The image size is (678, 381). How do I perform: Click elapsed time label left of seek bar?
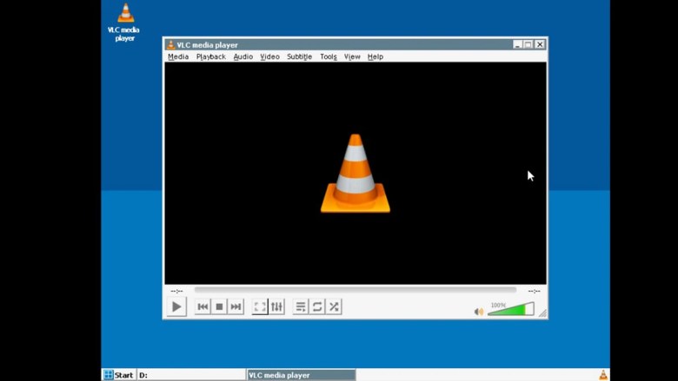pos(176,292)
